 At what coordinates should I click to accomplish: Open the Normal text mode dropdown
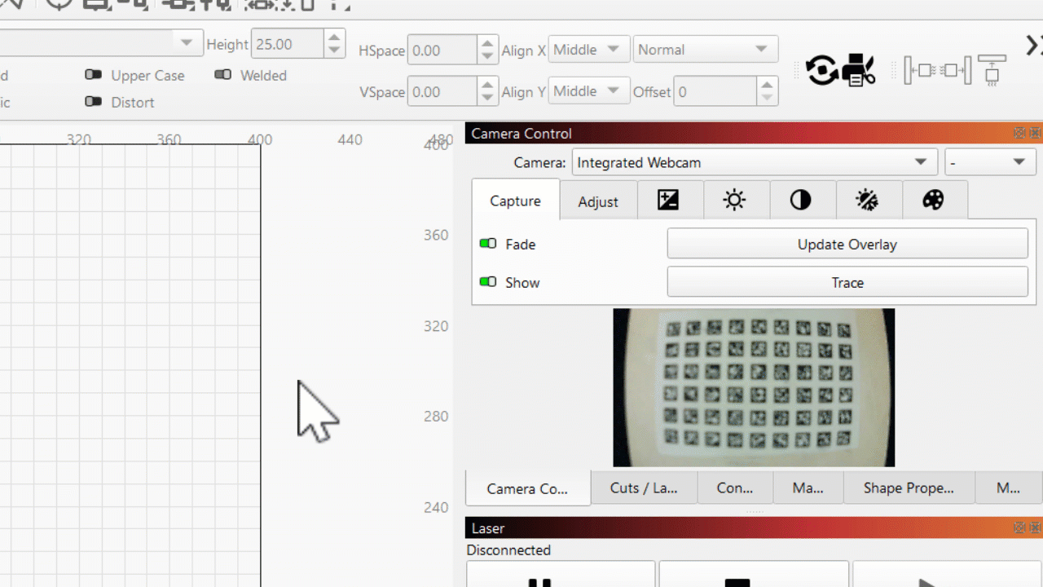[705, 50]
